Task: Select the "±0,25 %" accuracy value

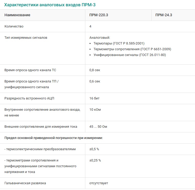Action: point(95,160)
